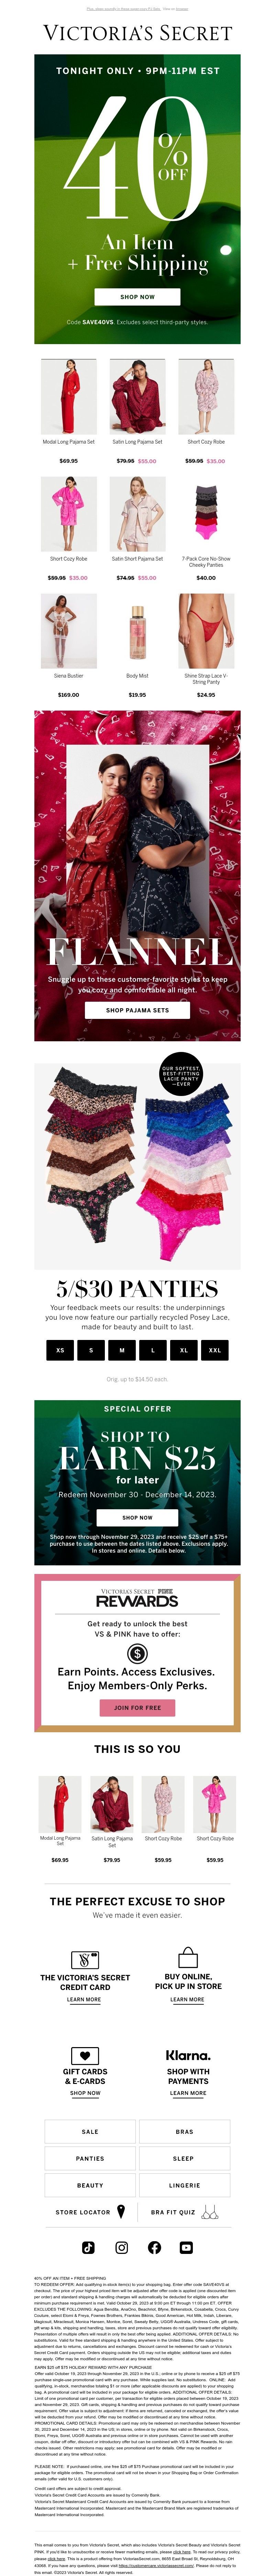Screen dimensions: 275x2576
Task: Click the Klarna logo
Action: coord(188,2056)
